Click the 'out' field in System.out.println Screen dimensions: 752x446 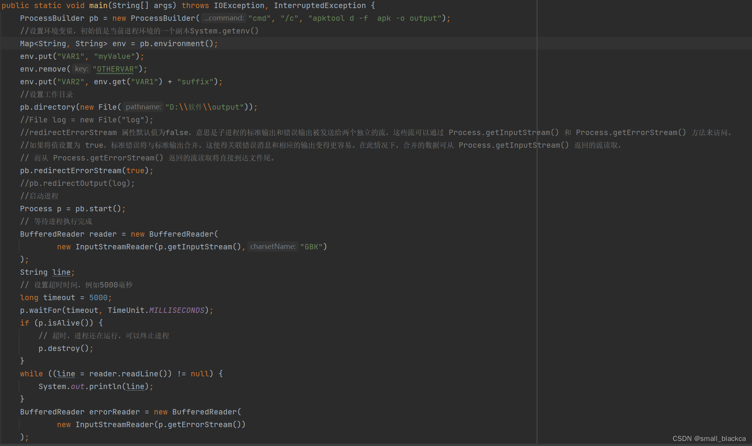[77, 386]
